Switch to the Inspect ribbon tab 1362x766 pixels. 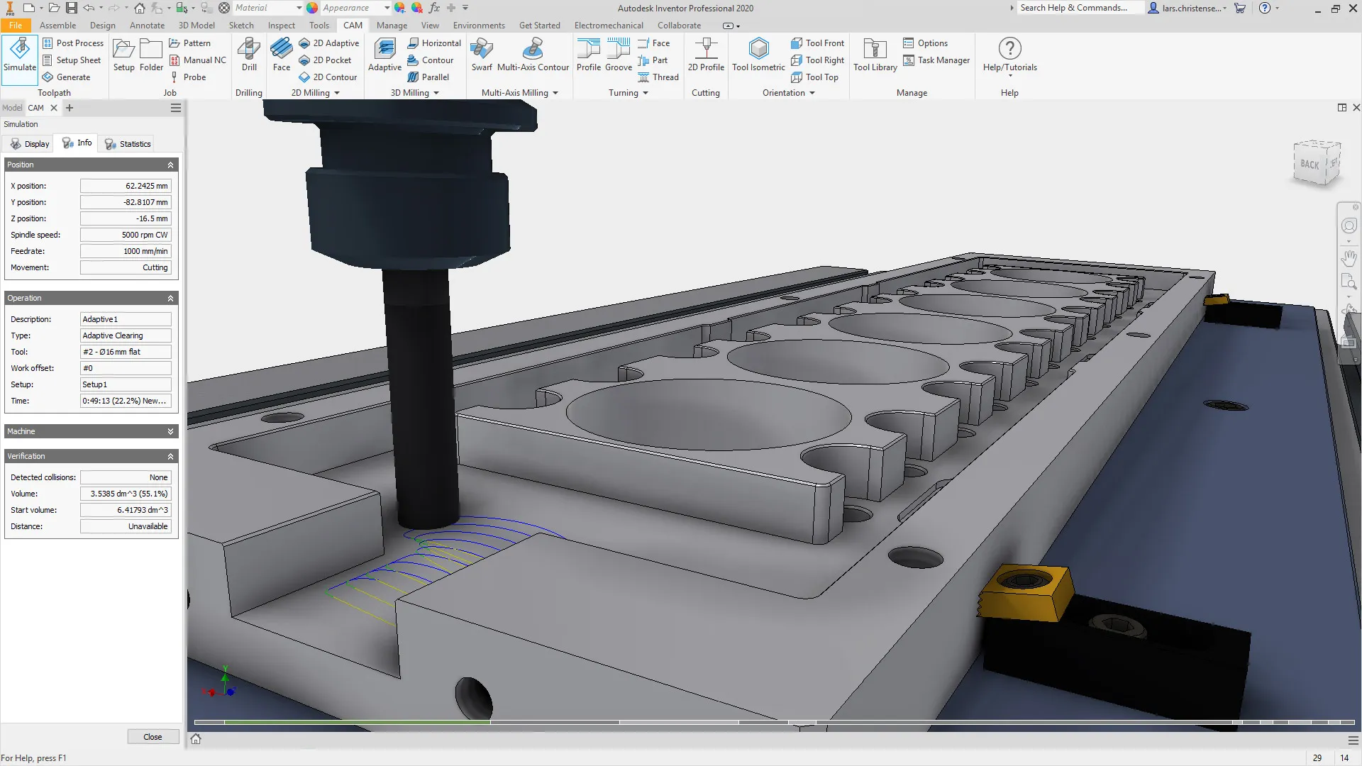pyautogui.click(x=281, y=25)
